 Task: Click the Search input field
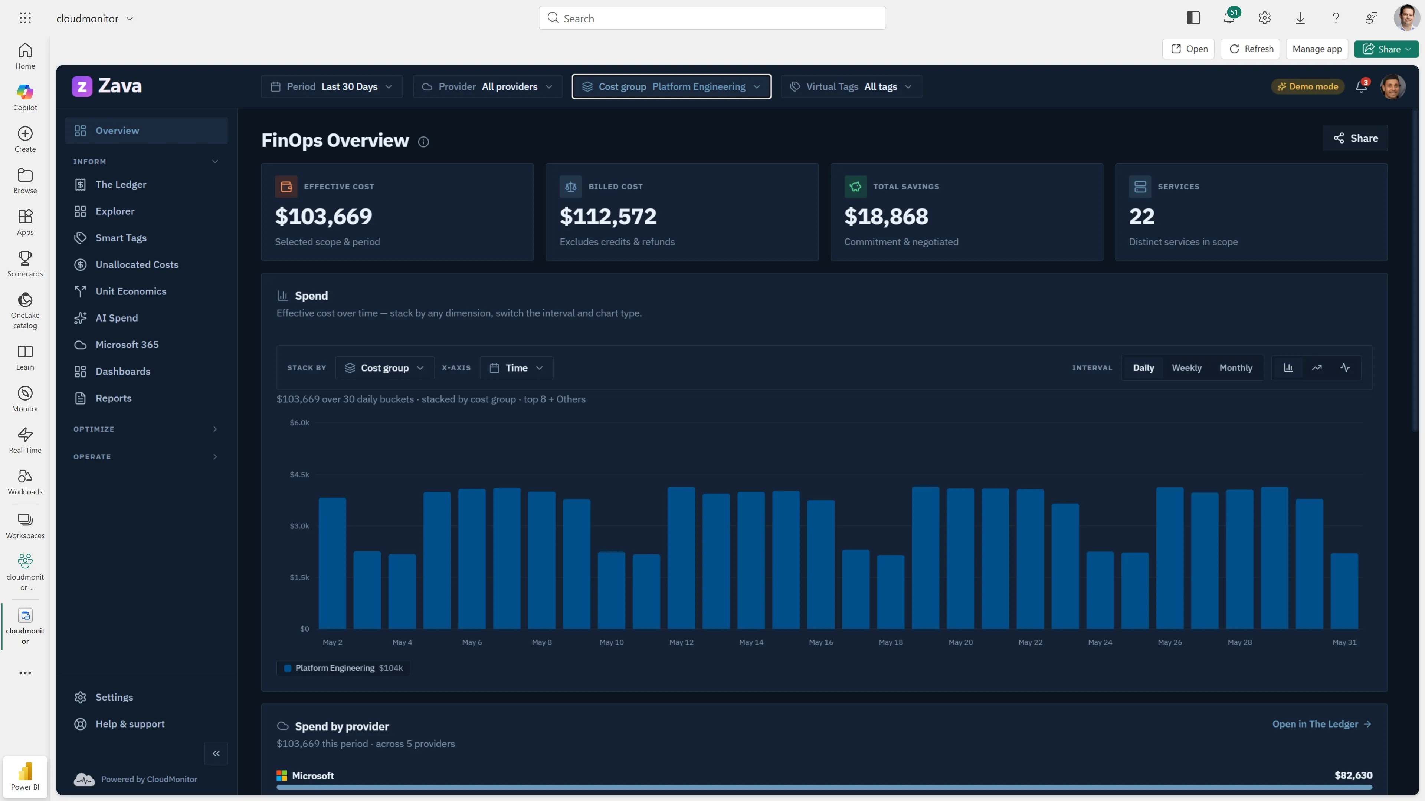(x=712, y=18)
